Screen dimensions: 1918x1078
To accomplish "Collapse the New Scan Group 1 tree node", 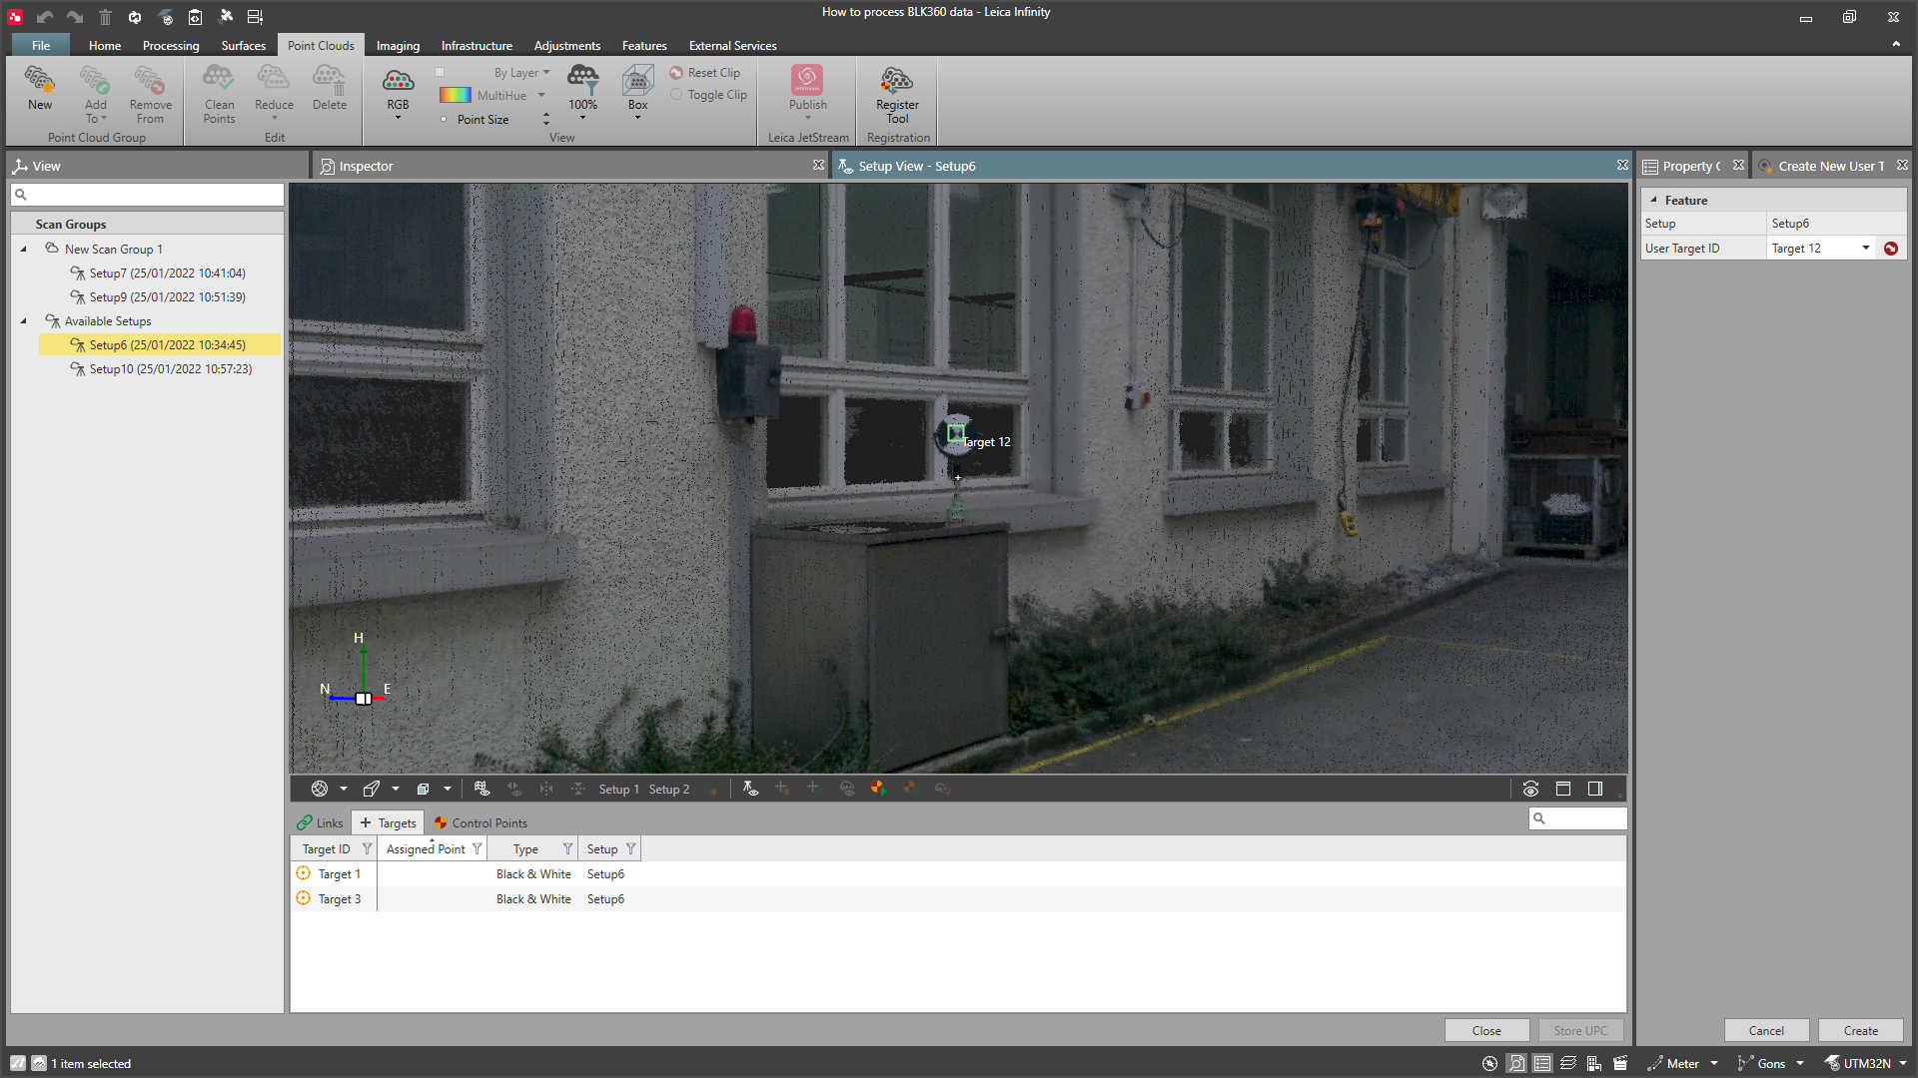I will pos(24,250).
